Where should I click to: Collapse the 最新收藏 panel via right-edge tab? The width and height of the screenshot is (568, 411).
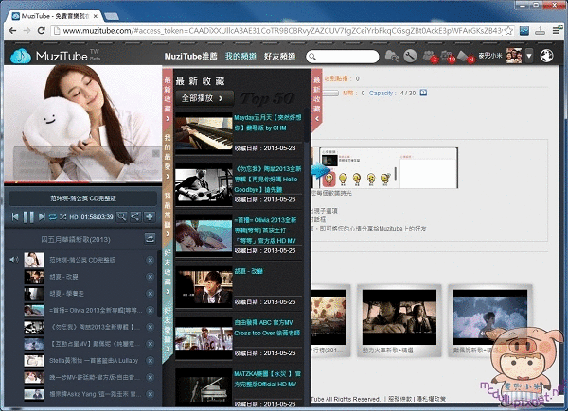pyautogui.click(x=317, y=99)
